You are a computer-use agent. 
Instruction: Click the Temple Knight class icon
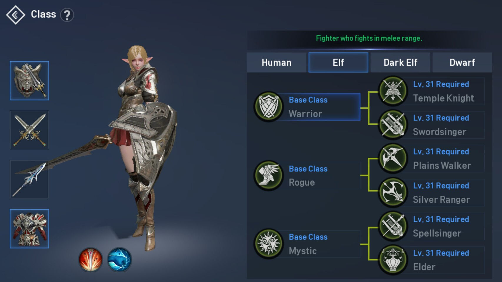[393, 91]
